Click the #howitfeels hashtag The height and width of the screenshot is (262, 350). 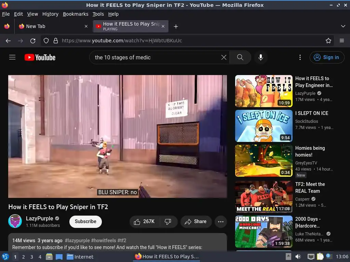tap(103, 241)
